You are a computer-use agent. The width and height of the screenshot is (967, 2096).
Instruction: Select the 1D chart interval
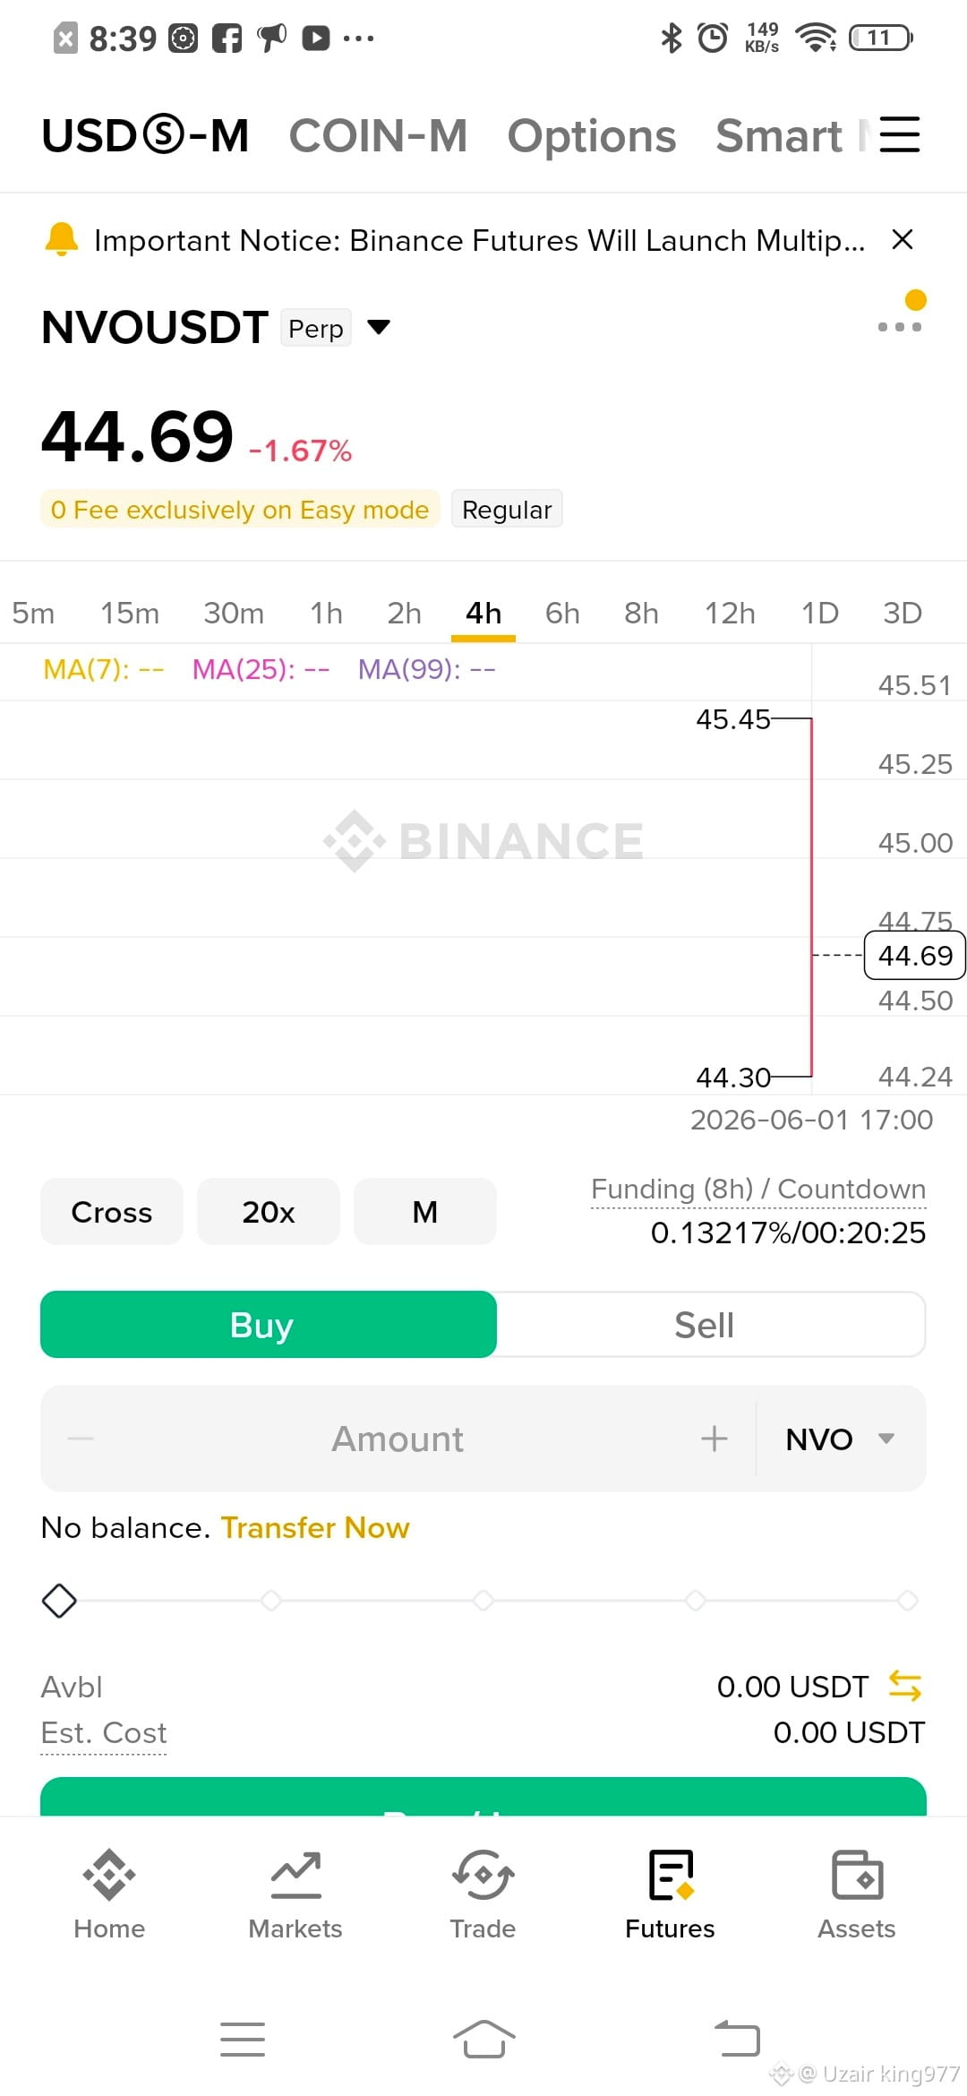820,613
